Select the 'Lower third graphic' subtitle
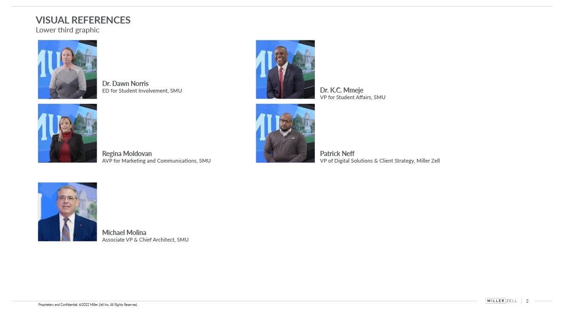Screen dimensions: 564x313 click(x=68, y=30)
